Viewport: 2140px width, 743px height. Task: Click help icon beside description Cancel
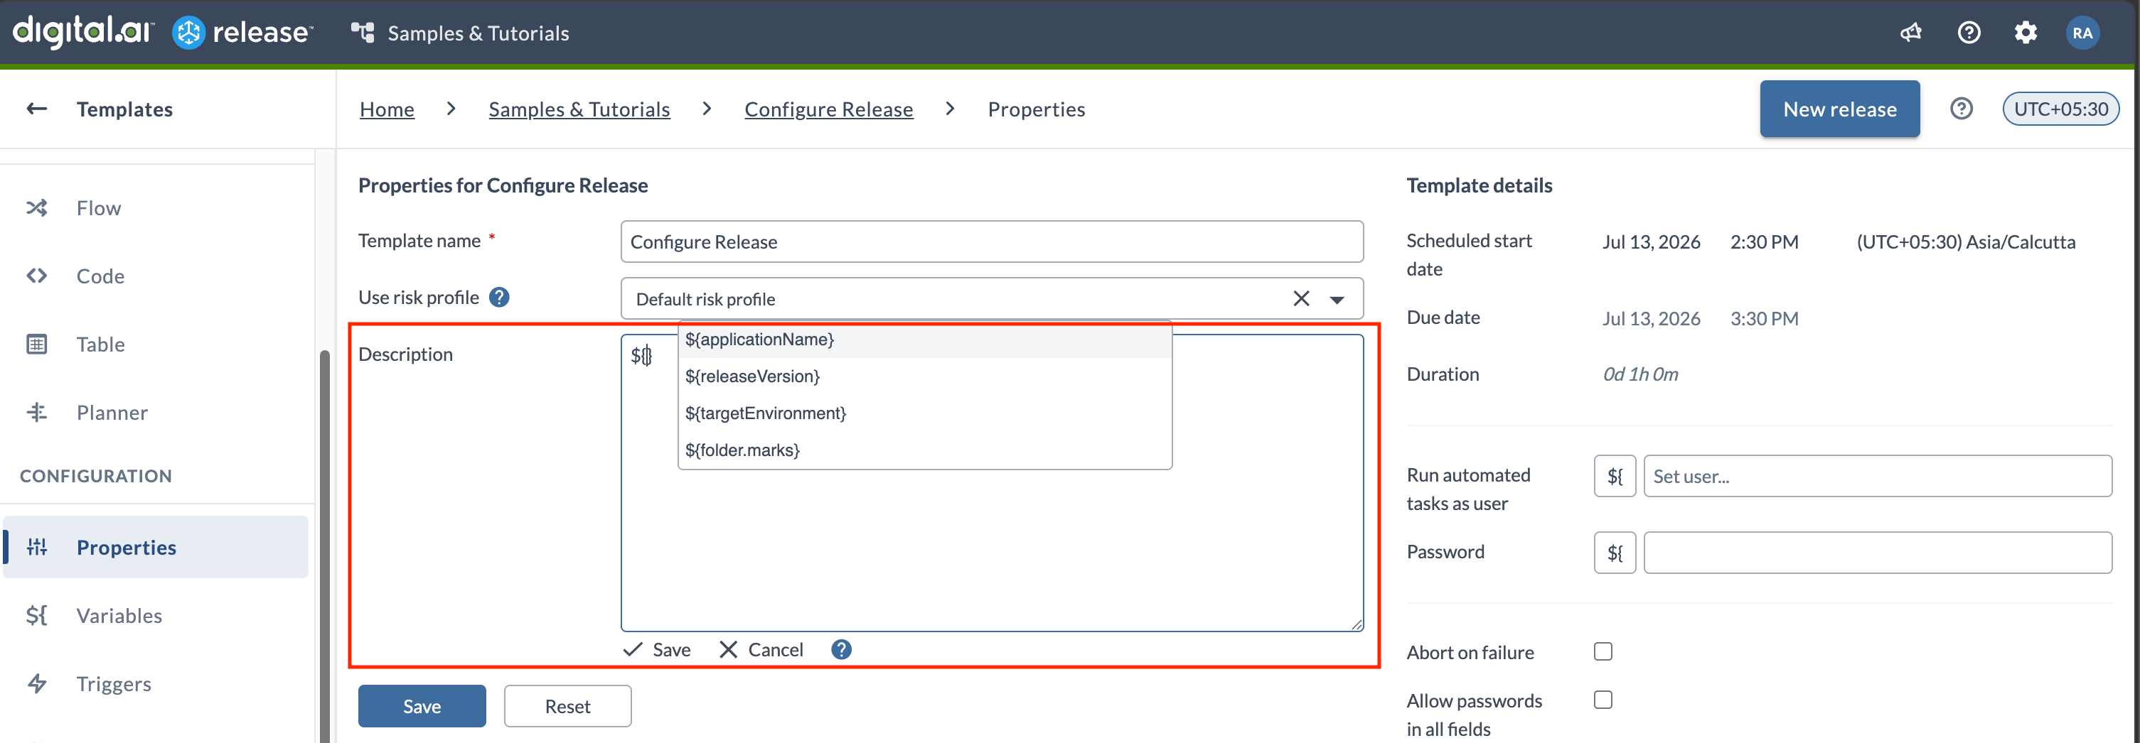pos(840,649)
